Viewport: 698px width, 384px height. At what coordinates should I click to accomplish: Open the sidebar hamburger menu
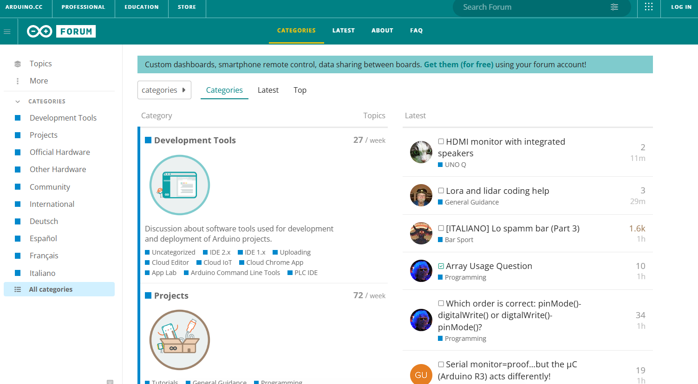pos(7,31)
